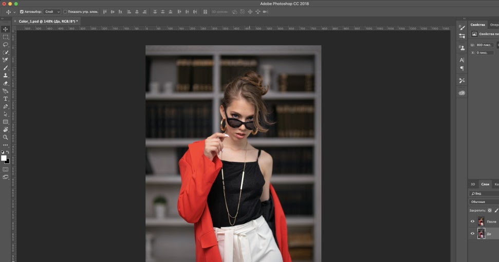Select the Eraser tool
499x262 pixels.
coord(6,83)
